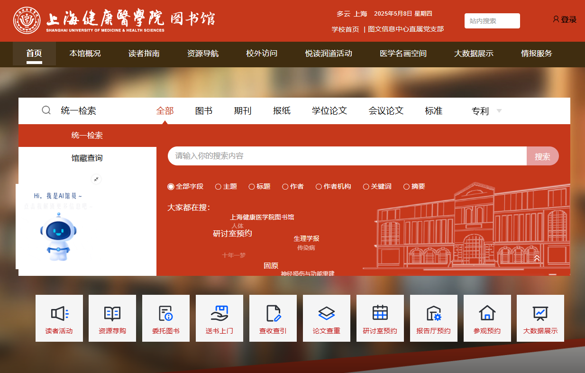Viewport: 585px width, 373px height.
Task: Click the 送书上门 delivery icon
Action: click(x=219, y=313)
